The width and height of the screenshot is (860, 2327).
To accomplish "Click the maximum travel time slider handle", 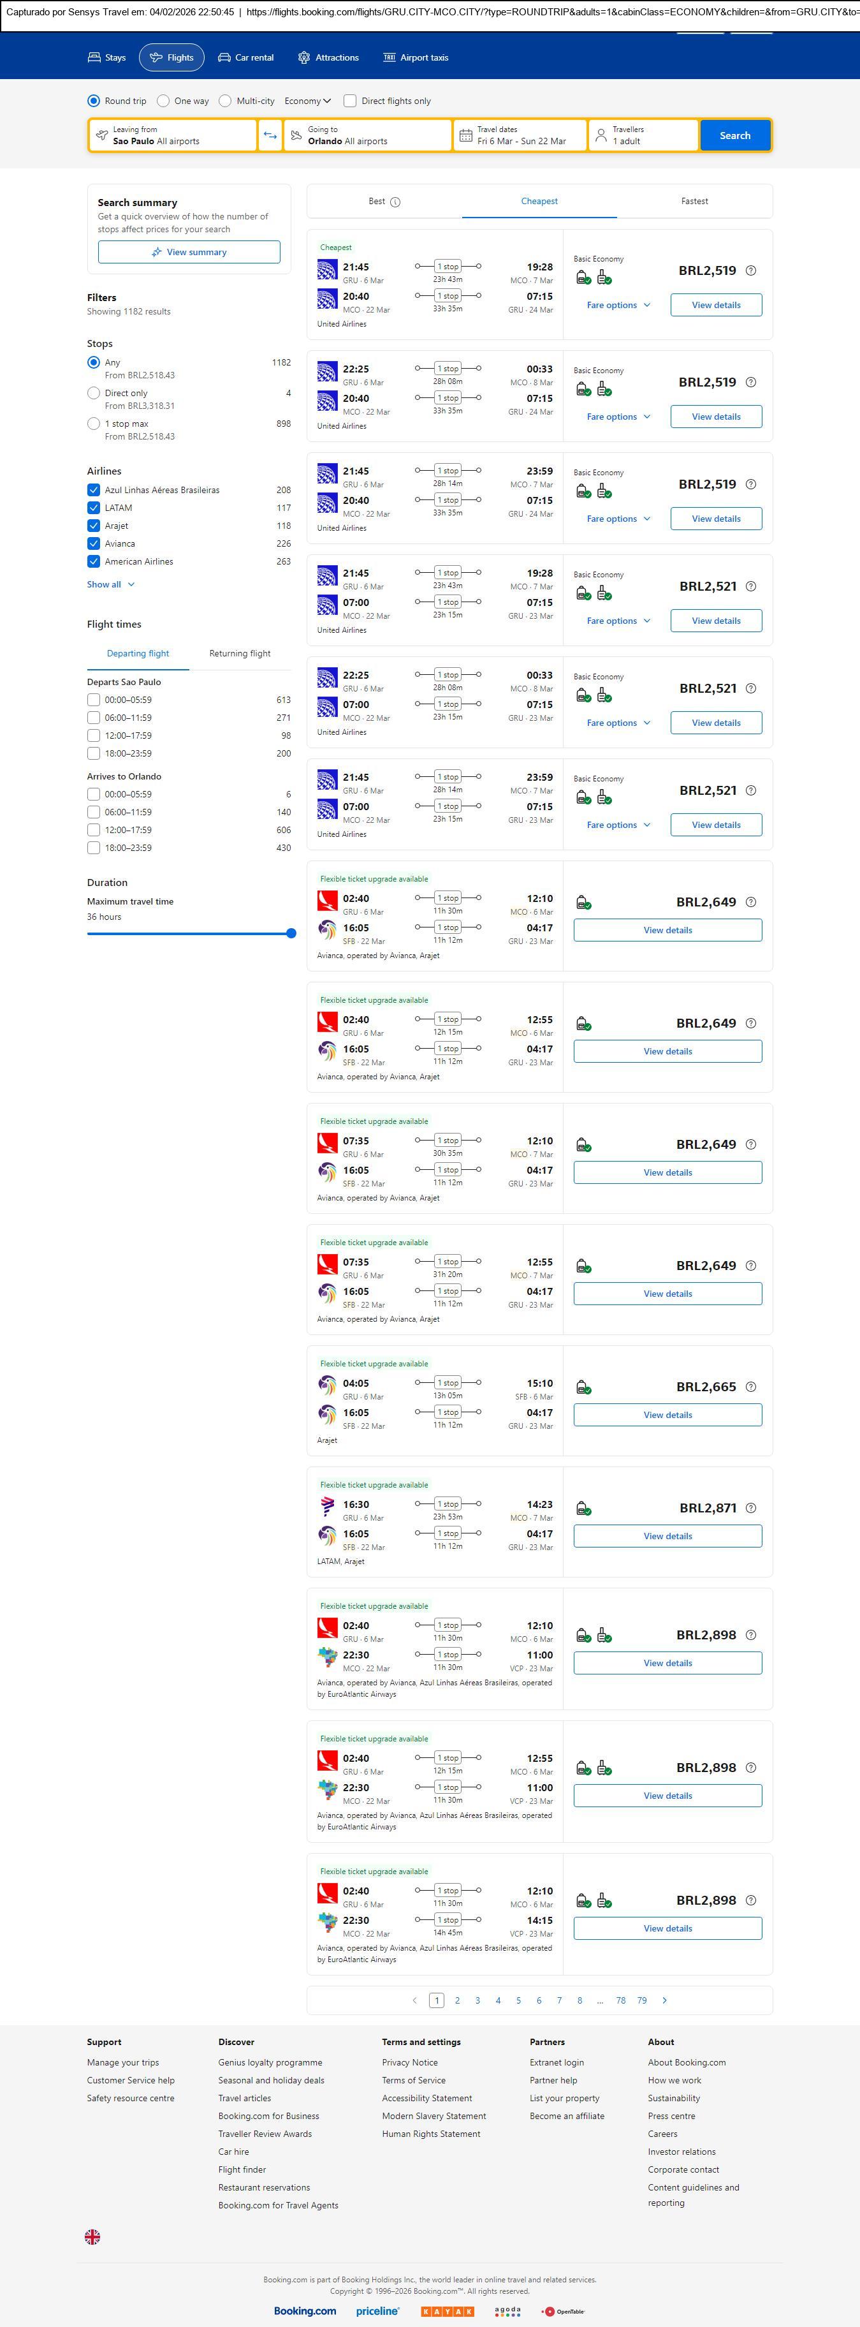I will click(291, 933).
